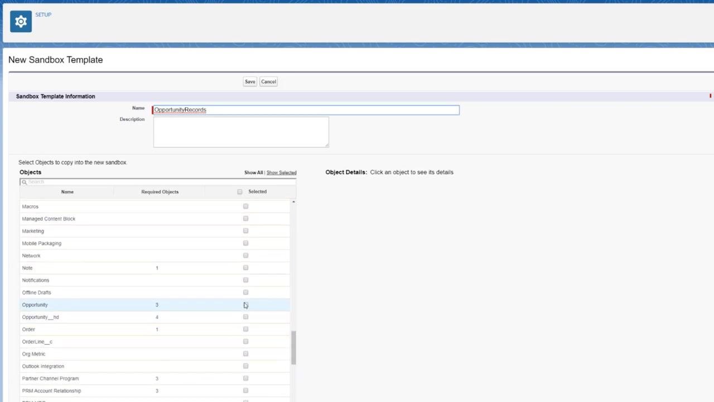This screenshot has height=402, width=714.
Task: Click the Name input field
Action: 306,110
